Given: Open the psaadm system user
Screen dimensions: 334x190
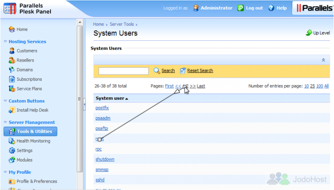Looking at the screenshot, I should 103,118.
